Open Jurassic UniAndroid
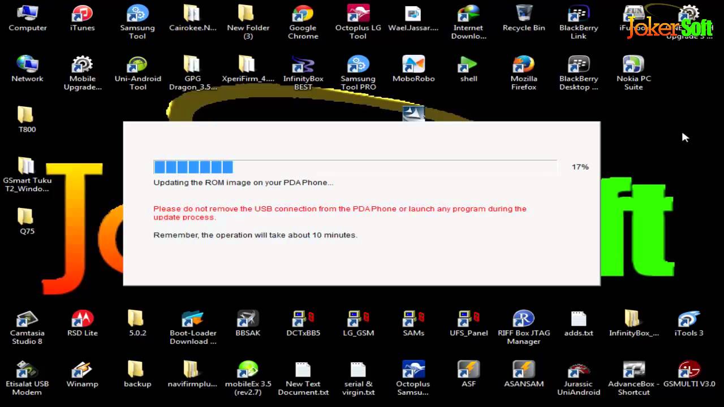Viewport: 724px width, 407px height. pos(579,378)
